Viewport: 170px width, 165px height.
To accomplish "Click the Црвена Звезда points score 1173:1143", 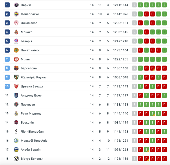I will click(x=120, y=86).
